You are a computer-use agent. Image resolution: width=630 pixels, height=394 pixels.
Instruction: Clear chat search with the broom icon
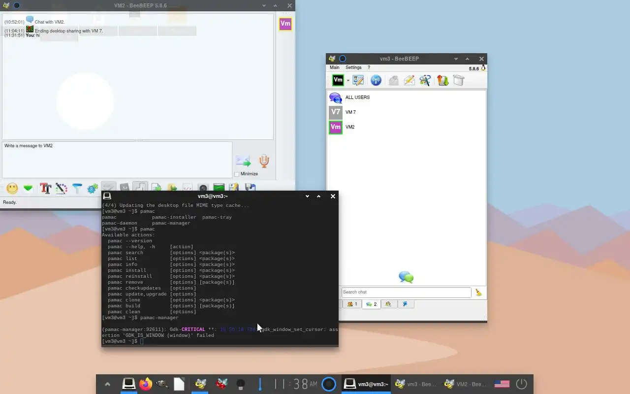tap(478, 293)
